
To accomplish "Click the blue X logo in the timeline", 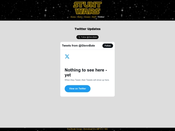I will click(x=67, y=57).
